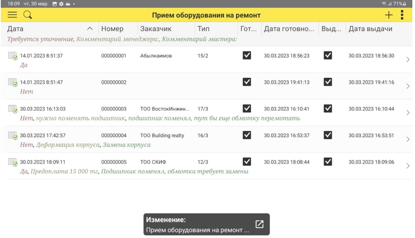
Task: Open the three-dot more options menu
Action: (402, 15)
